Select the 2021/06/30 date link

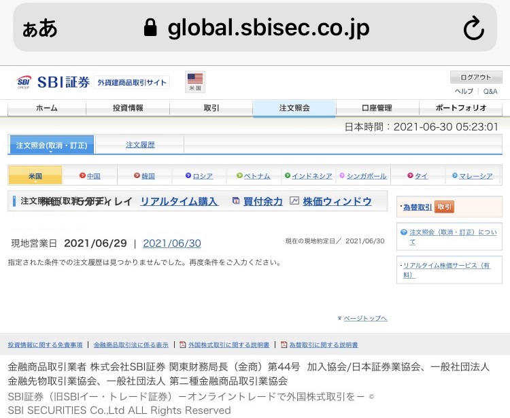coord(172,243)
